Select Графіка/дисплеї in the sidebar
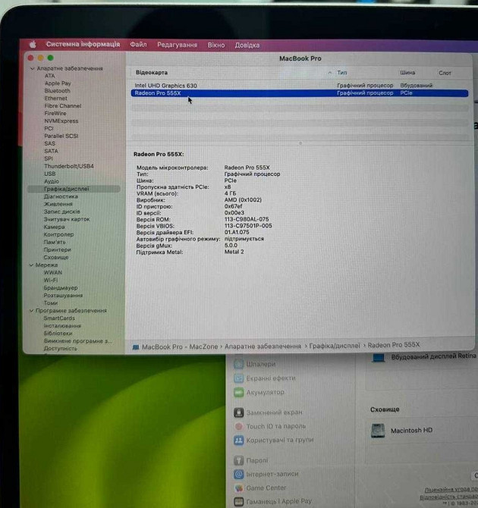Viewport: 478px width, 508px height. (x=74, y=189)
